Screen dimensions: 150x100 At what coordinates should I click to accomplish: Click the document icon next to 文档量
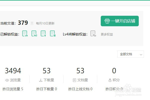[74, 80]
